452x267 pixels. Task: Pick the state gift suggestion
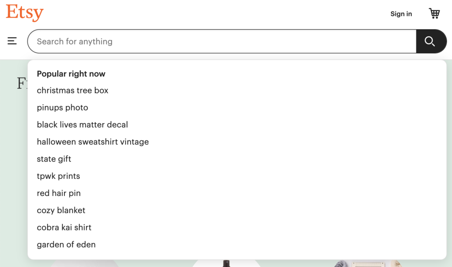click(x=54, y=159)
